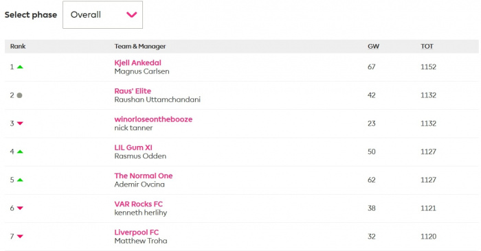The width and height of the screenshot is (481, 251).
Task: Click the GW column header
Action: [x=373, y=46]
